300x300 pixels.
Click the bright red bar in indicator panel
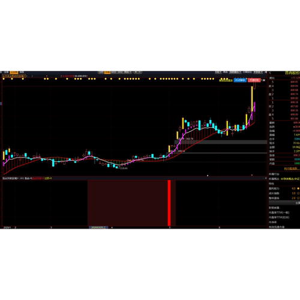pos(169,203)
